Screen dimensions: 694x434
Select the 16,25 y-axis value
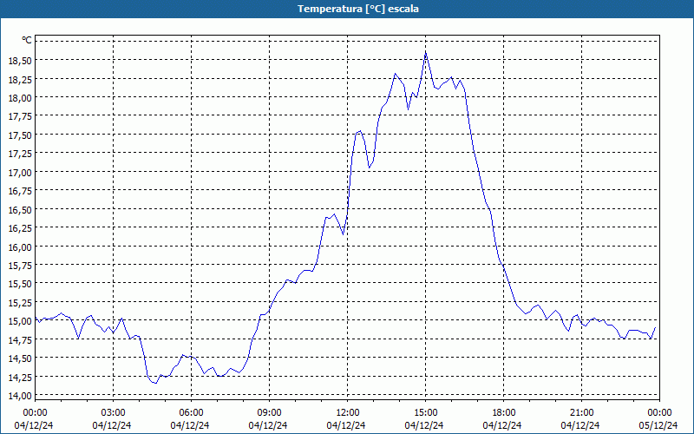(20, 227)
